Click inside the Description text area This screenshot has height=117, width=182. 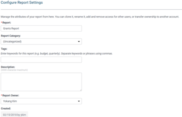(x=41, y=82)
